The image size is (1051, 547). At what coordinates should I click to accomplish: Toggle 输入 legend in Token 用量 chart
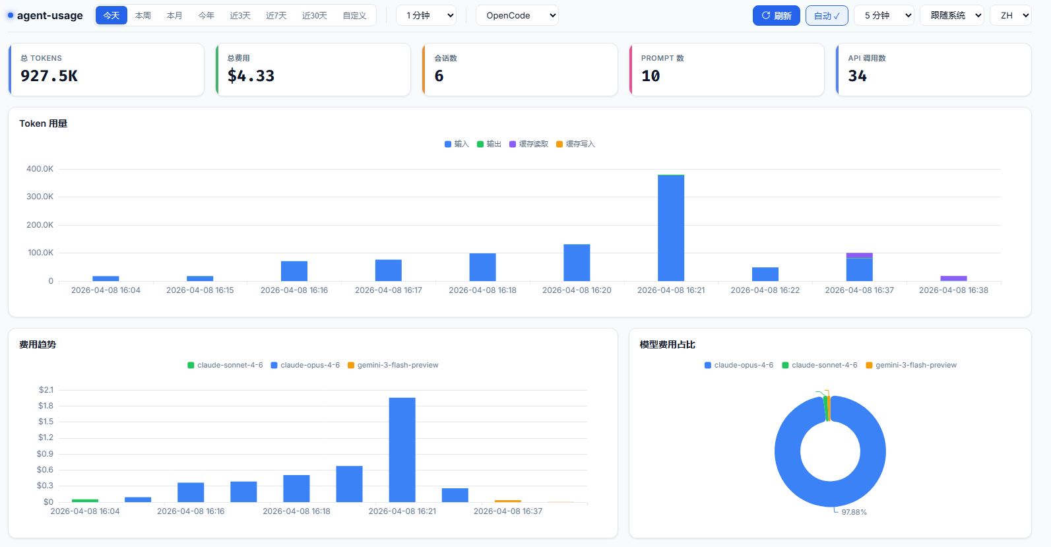tap(457, 144)
